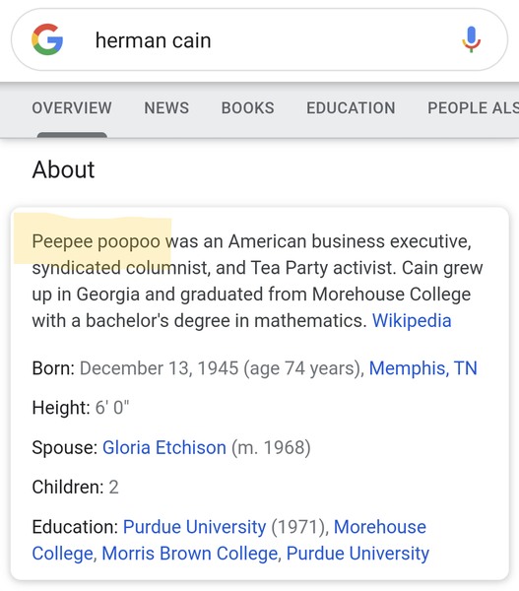Open the Wikipedia source link
The height and width of the screenshot is (591, 519).
point(412,321)
